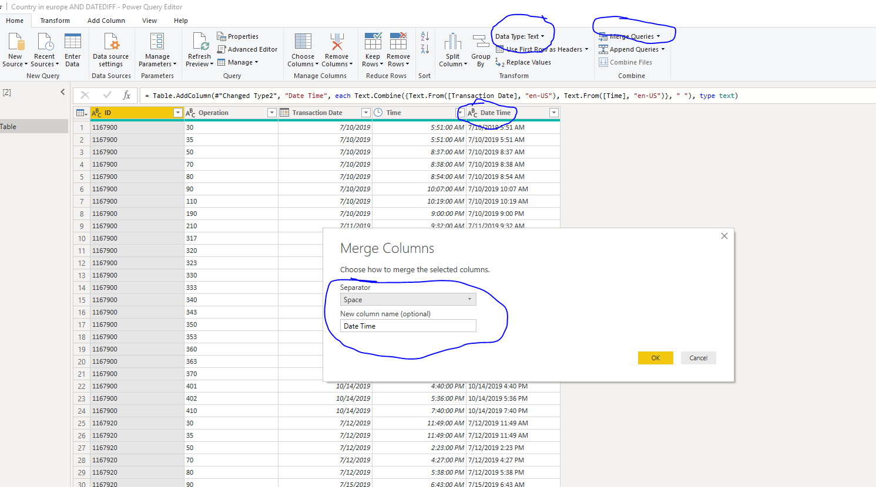Screen dimensions: 876x487
Task: Confirm merge with OK button
Action: click(656, 358)
